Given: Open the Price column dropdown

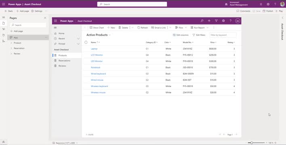Looking at the screenshot, I should click(216, 42).
